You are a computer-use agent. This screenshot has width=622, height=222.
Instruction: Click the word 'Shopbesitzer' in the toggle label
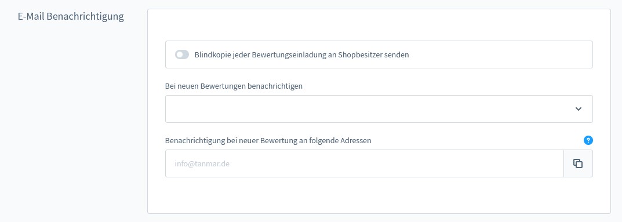click(x=360, y=54)
